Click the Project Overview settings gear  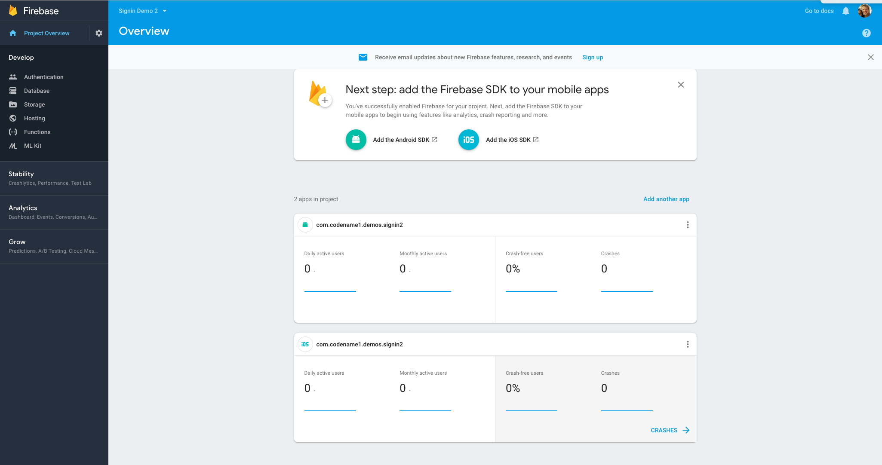click(x=98, y=33)
